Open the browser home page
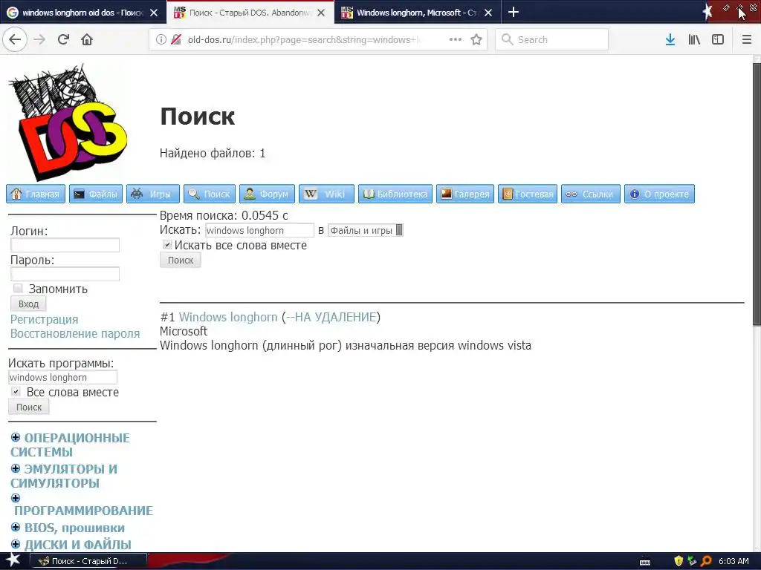 [x=87, y=39]
